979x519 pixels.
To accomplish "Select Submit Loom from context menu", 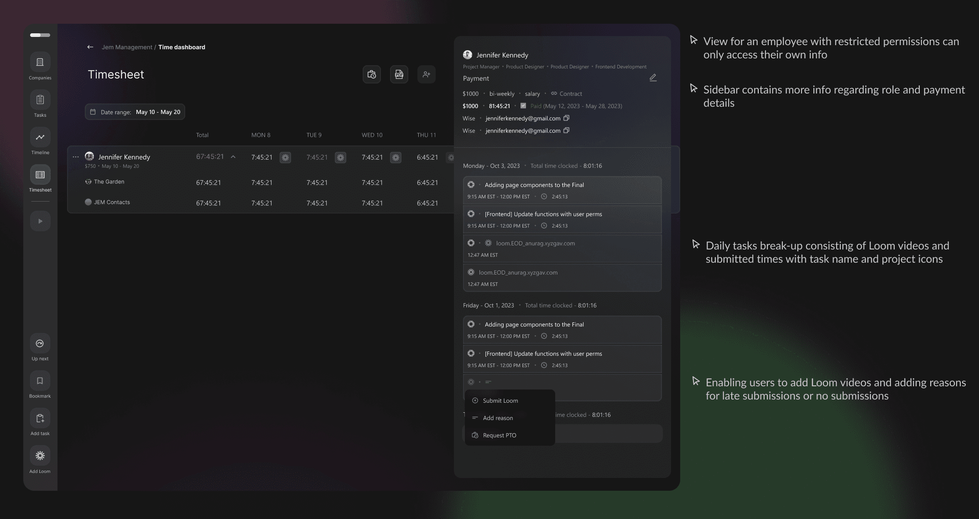I will pyautogui.click(x=500, y=400).
